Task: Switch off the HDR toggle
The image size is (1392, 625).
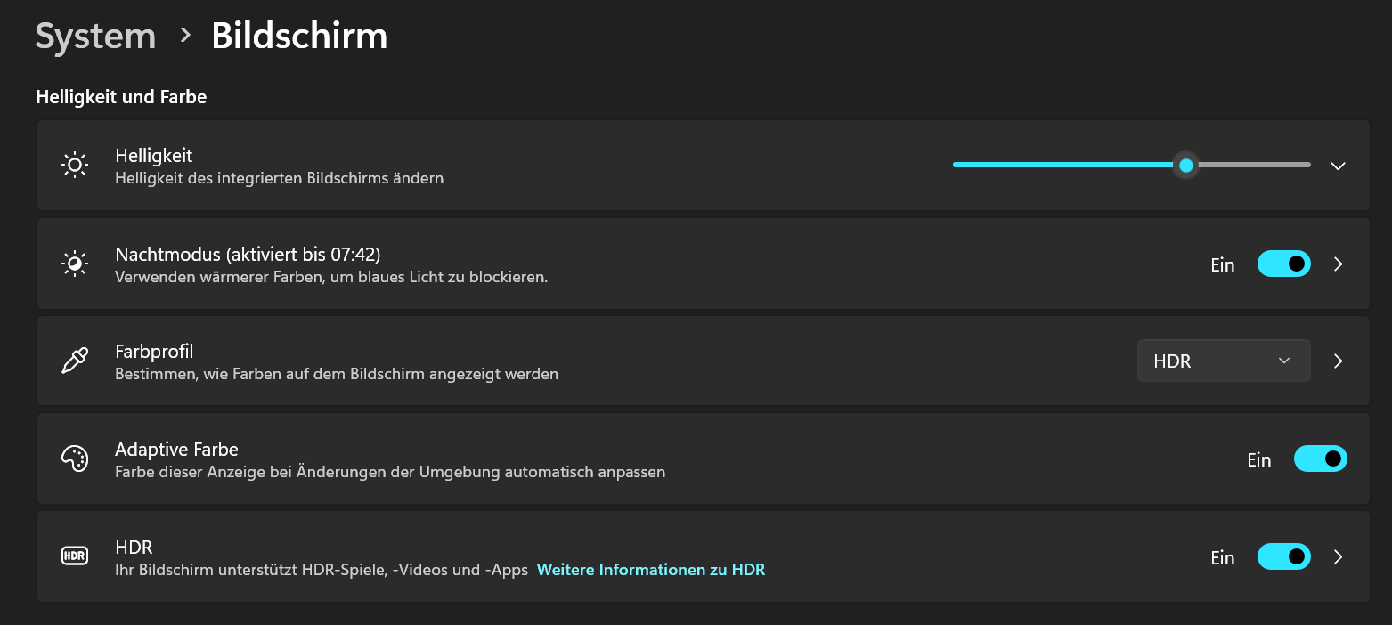Action: click(x=1283, y=556)
